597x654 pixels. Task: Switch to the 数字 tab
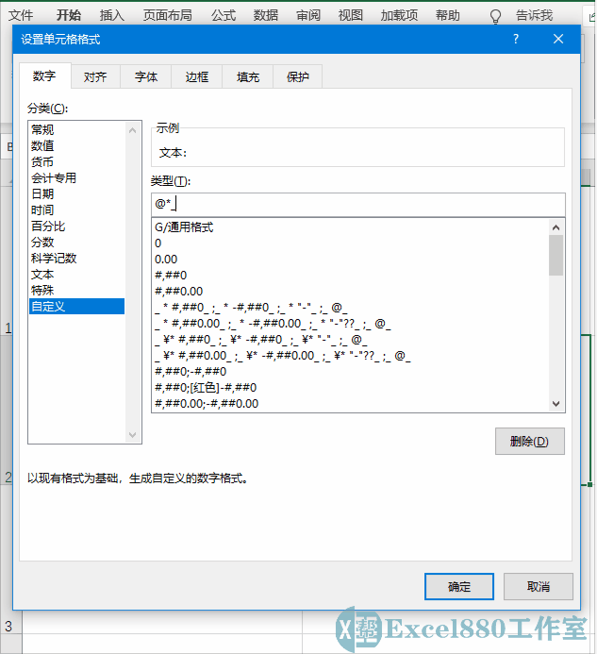point(44,75)
